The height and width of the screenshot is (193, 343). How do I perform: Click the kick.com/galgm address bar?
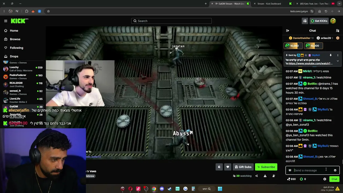(x=299, y=11)
